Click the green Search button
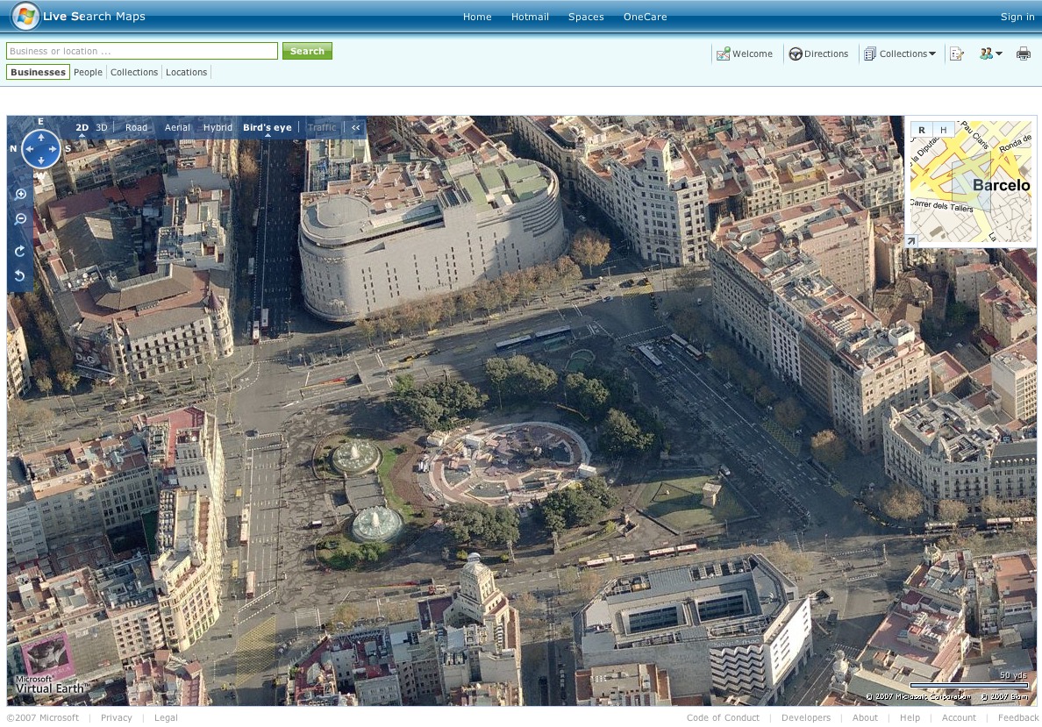Viewport: 1042px width, 727px height. (307, 51)
